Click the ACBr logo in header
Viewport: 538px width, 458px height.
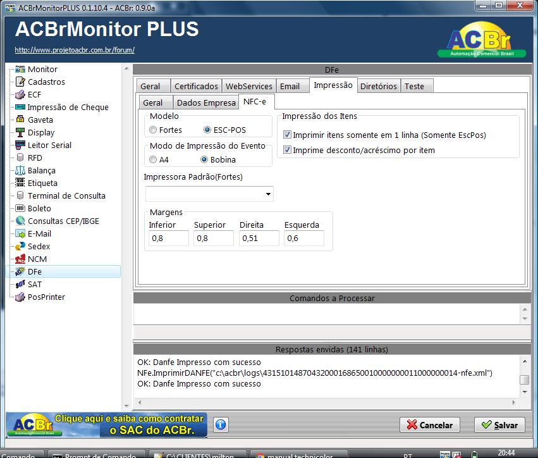tap(481, 40)
